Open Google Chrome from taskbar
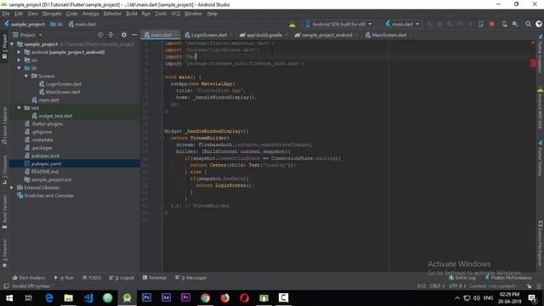The height and width of the screenshot is (306, 544). click(x=205, y=298)
